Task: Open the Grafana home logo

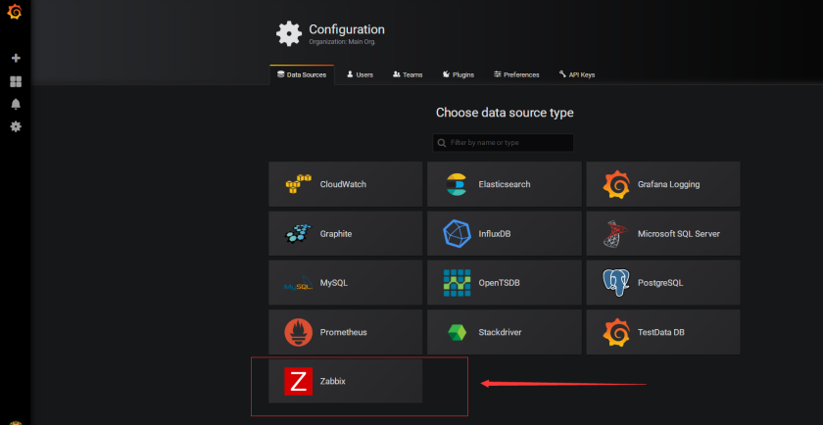Action: pos(15,12)
